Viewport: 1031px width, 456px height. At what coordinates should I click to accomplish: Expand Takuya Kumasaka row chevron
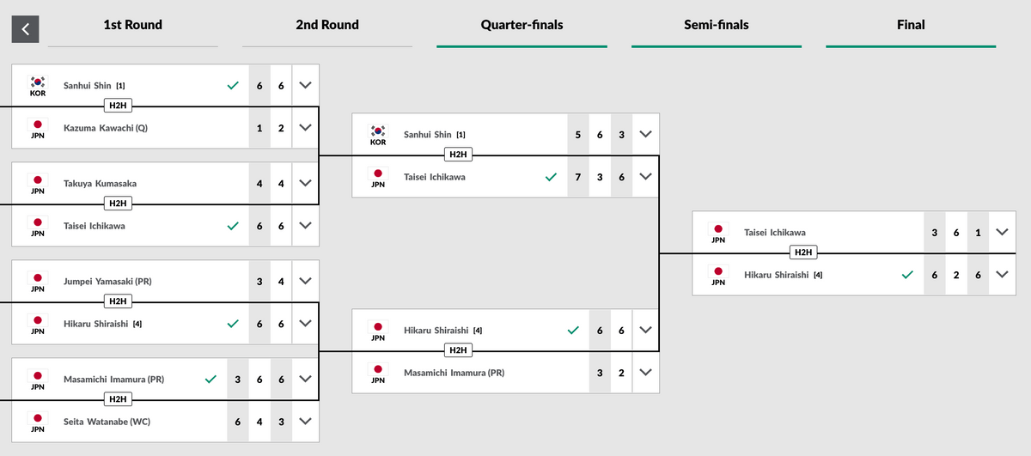pos(305,183)
